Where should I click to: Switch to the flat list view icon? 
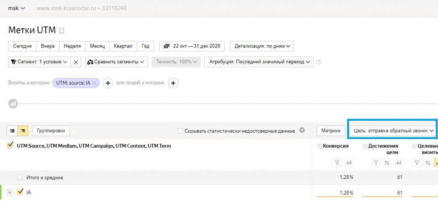[x=12, y=131]
